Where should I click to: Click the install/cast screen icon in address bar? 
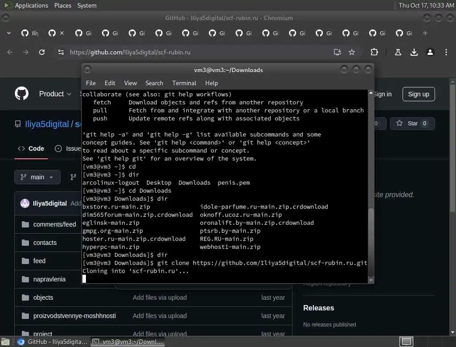[x=338, y=52]
